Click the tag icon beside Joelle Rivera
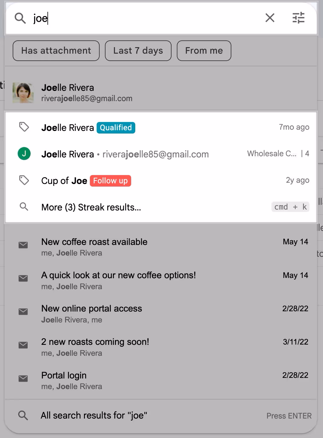This screenshot has width=323, height=438. point(24,127)
